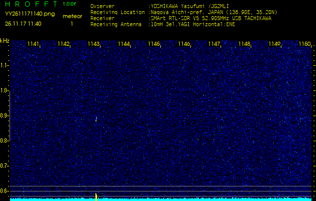Click the 1141 time marker
The height and width of the screenshot is (201, 316).
click(x=34, y=44)
